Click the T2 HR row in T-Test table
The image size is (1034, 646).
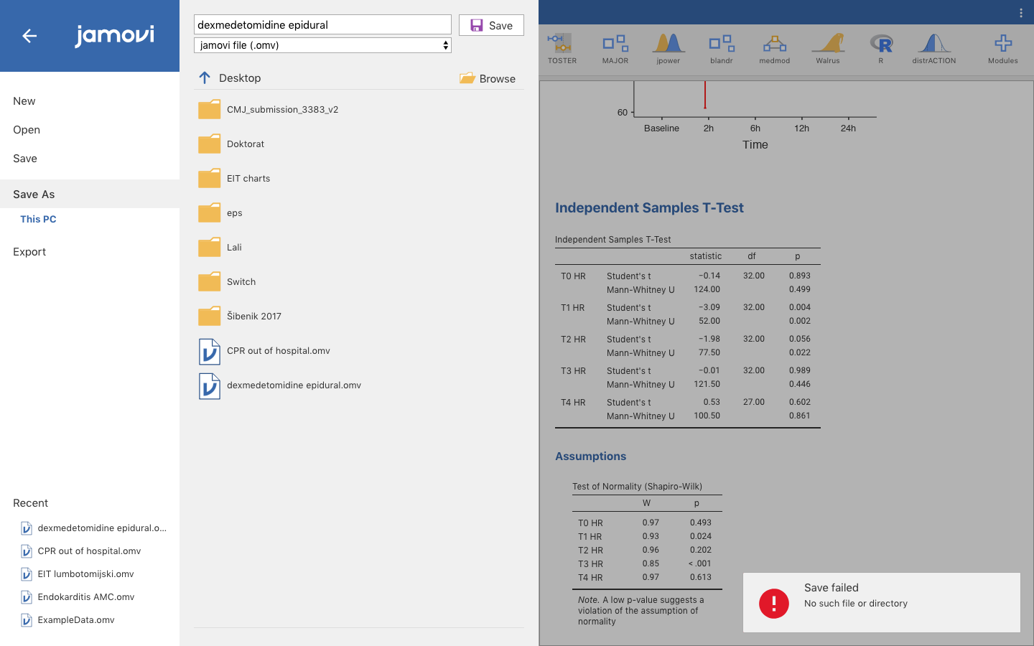point(687,346)
